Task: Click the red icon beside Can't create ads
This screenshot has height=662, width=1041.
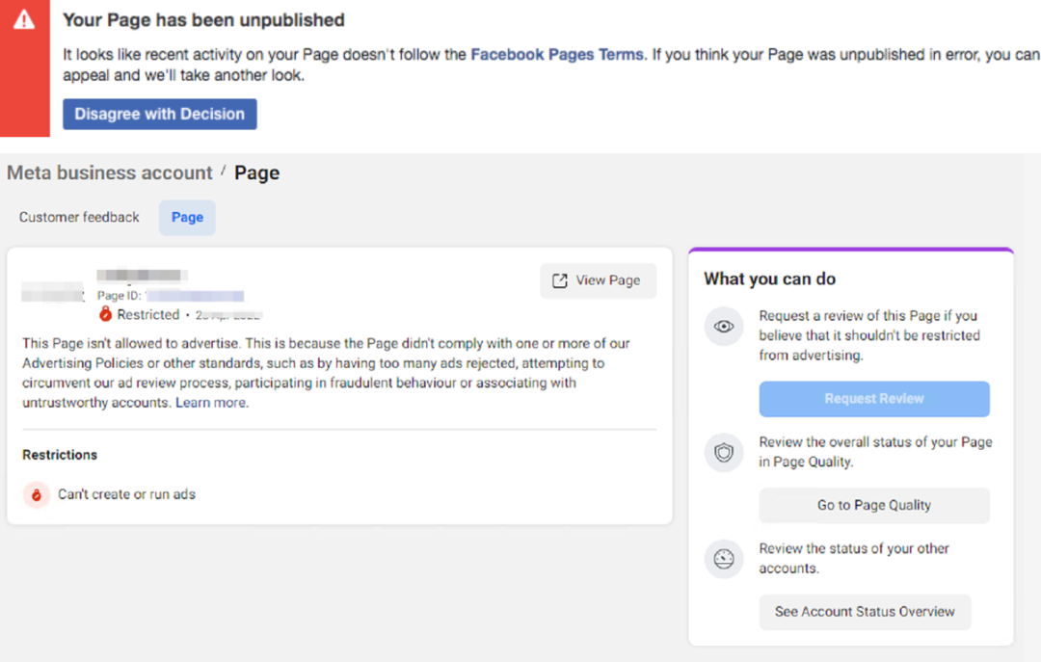Action: [36, 495]
